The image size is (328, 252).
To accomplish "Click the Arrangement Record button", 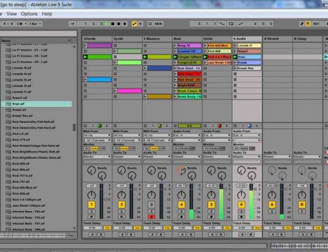I will 119,24.
